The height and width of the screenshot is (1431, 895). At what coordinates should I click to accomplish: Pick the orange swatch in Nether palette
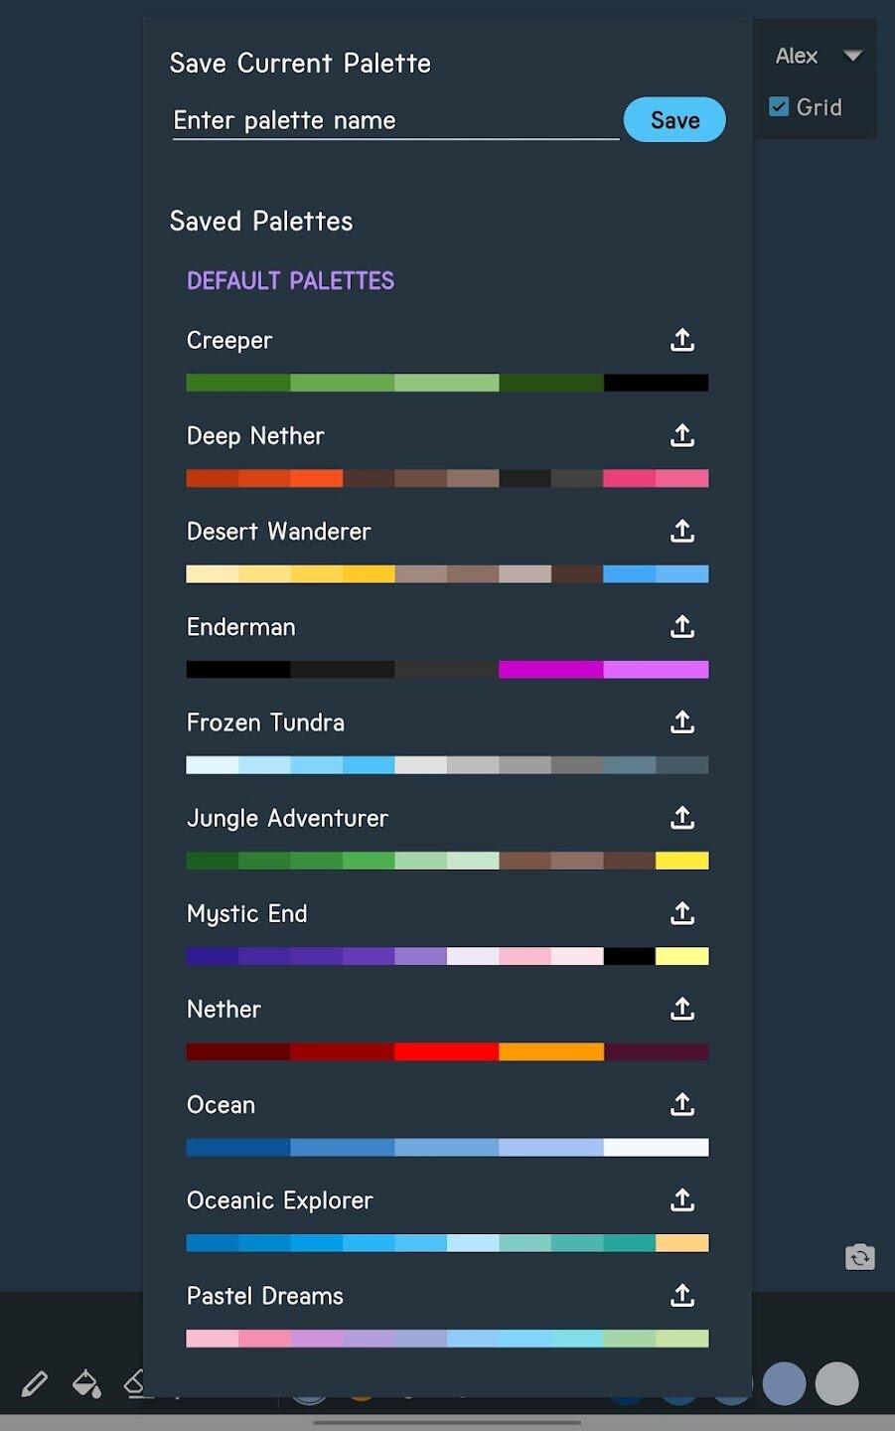(551, 1051)
